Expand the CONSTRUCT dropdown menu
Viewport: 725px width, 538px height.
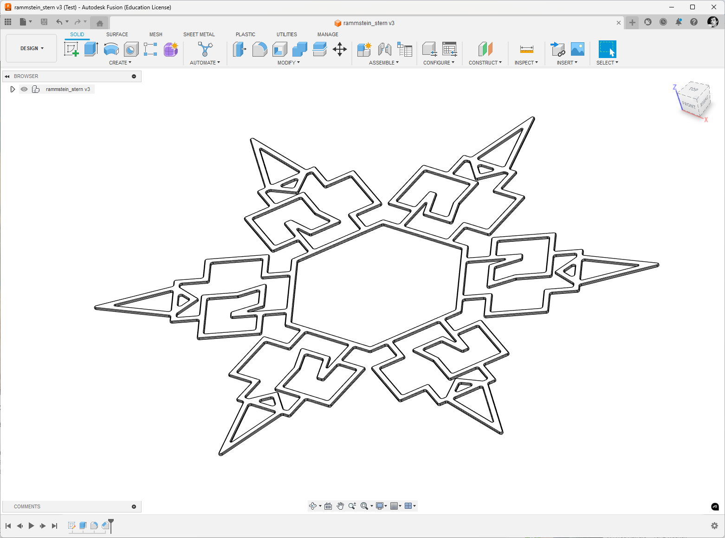click(485, 63)
